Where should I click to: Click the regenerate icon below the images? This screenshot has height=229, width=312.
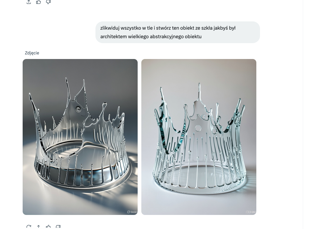pos(29,227)
